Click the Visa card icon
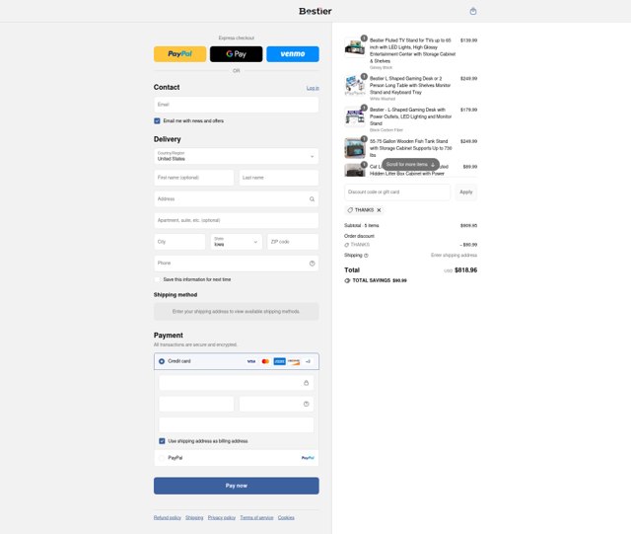 point(251,361)
